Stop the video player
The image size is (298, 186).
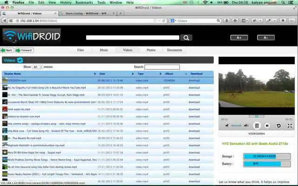click(x=267, y=126)
